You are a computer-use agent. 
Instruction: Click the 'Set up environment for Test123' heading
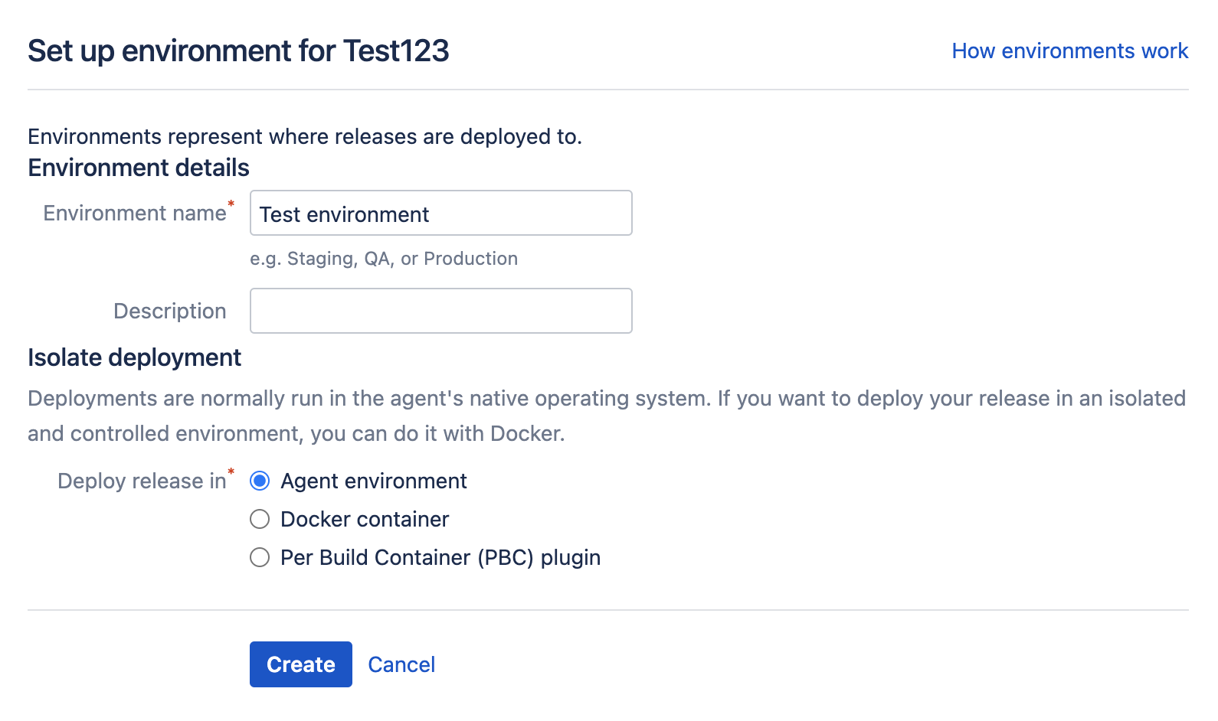coord(238,51)
